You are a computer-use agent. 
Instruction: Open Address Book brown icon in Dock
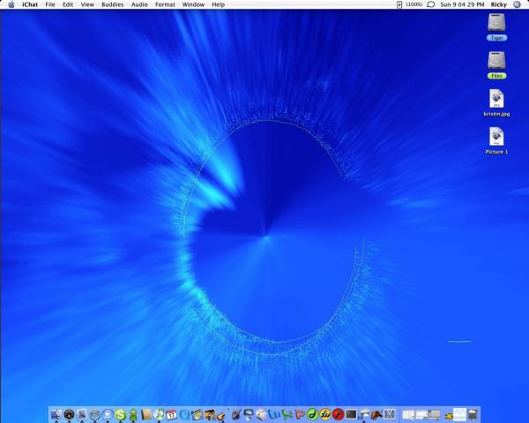146,414
